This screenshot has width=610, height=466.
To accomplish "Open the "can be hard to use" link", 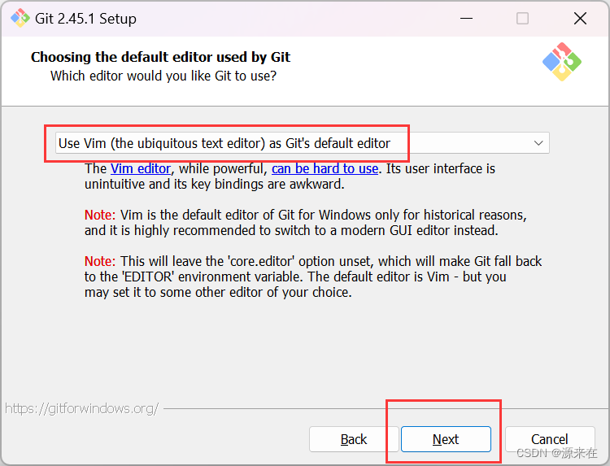I will click(325, 168).
